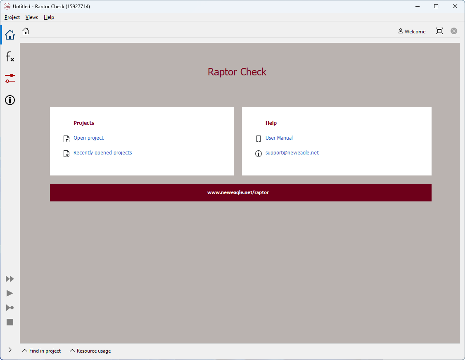Click the stop square button
Viewport: 465px width, 360px height.
[10, 322]
